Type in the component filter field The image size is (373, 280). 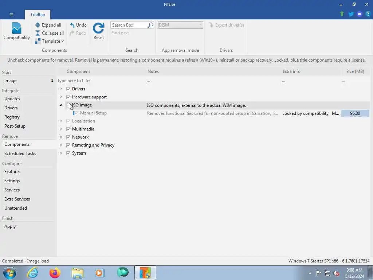[x=101, y=81]
